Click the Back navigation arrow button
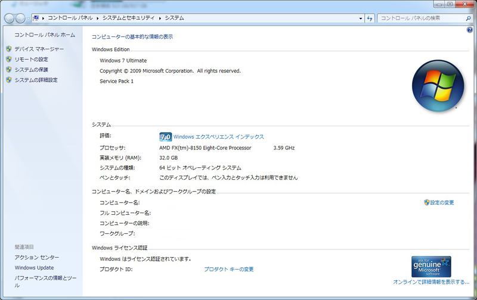 point(9,18)
